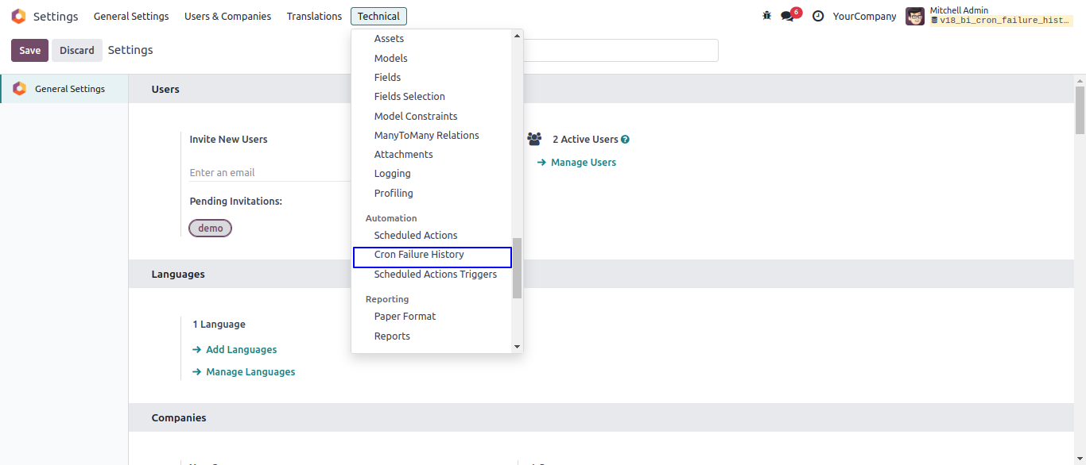Open the activities clock icon
Viewport: 1086px width, 465px height.
[818, 17]
